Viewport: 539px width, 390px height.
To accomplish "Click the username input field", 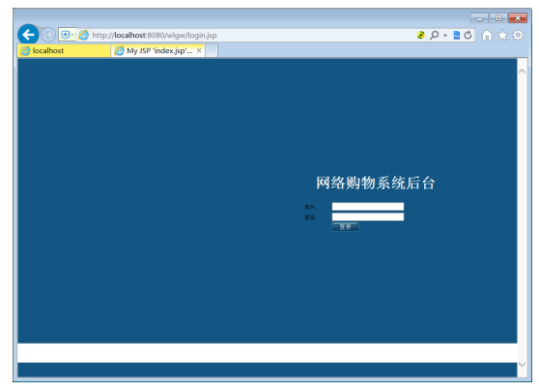I will pyautogui.click(x=368, y=207).
